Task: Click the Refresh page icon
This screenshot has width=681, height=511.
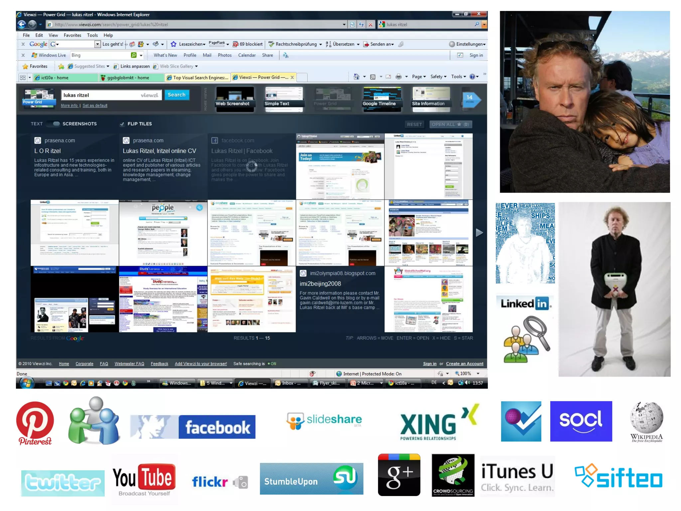Action: coord(361,24)
